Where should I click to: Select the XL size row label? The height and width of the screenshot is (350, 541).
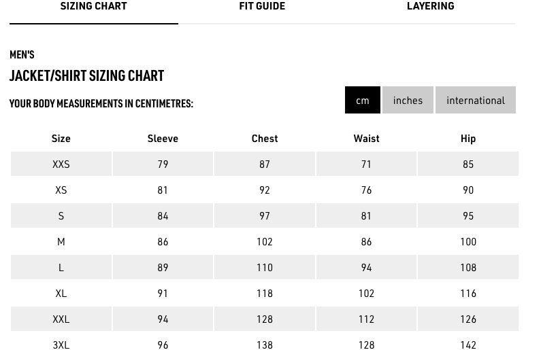[x=61, y=293]
